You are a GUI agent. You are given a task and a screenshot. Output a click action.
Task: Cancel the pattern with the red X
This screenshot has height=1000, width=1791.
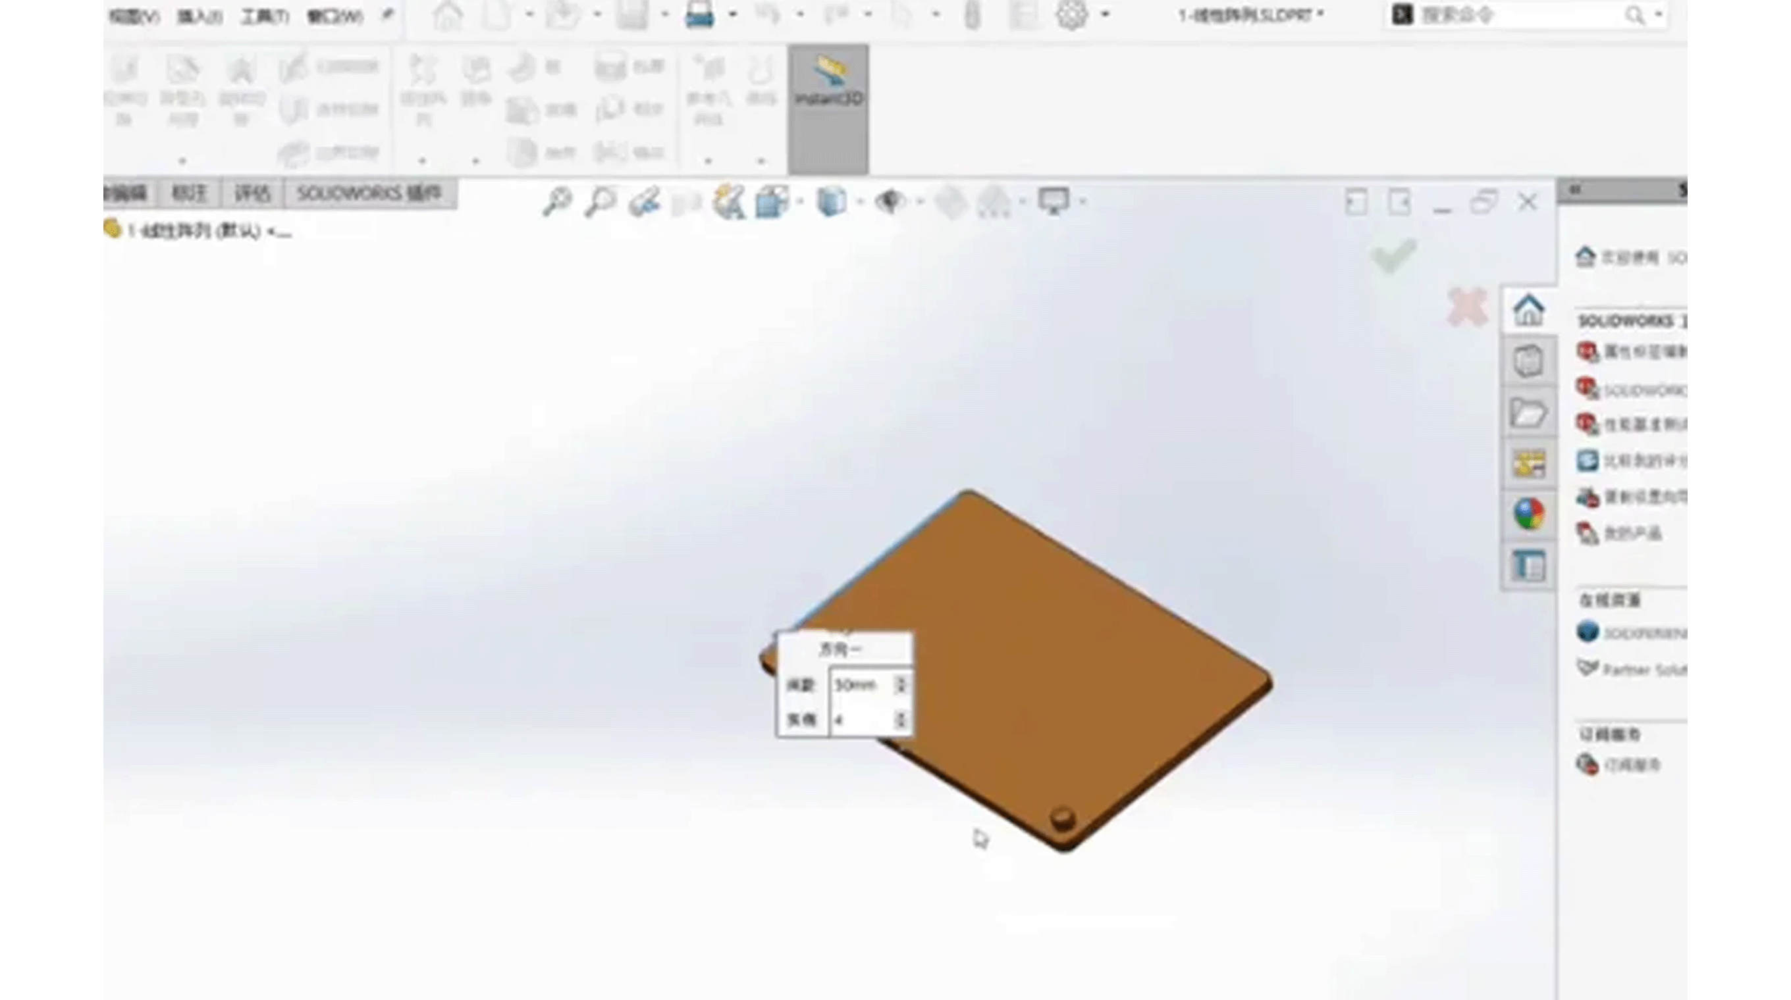(x=1467, y=307)
